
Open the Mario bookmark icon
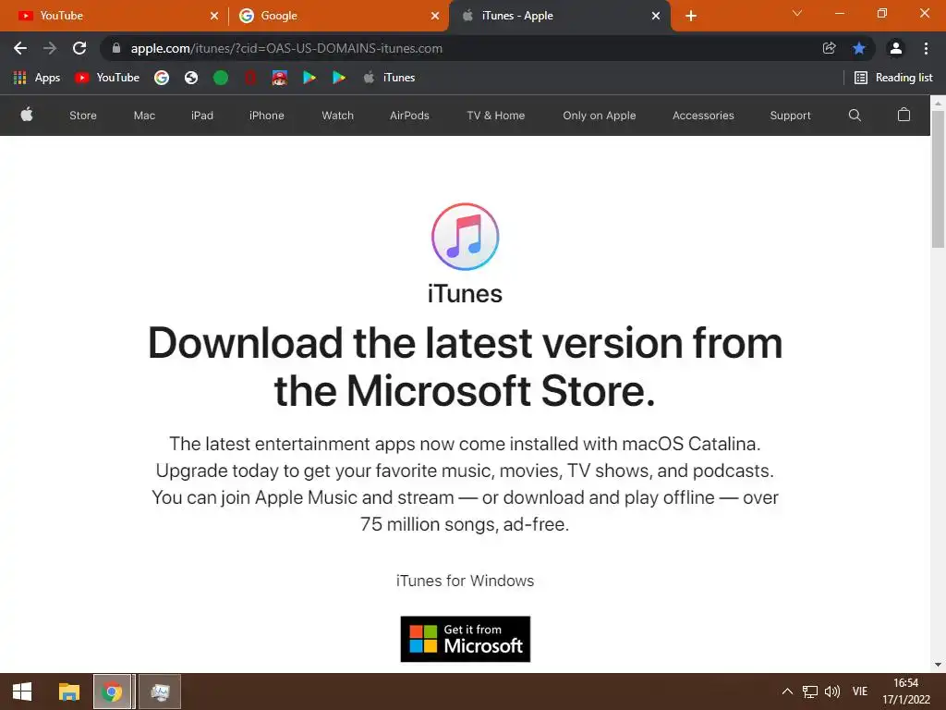pyautogui.click(x=279, y=78)
